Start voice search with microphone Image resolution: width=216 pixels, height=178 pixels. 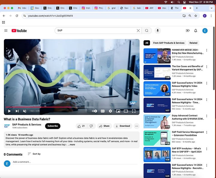click(158, 30)
